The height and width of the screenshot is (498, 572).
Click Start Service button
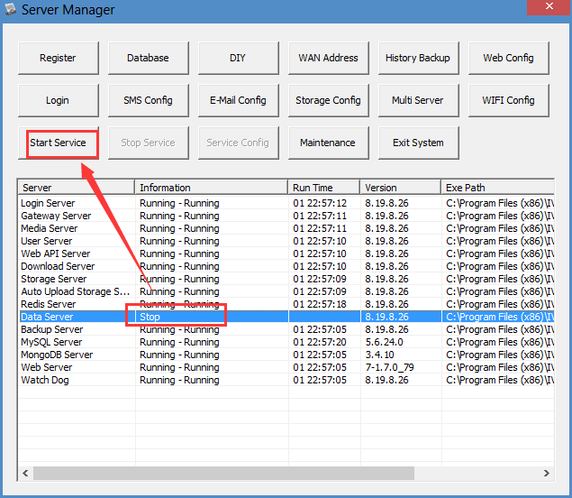coord(59,143)
